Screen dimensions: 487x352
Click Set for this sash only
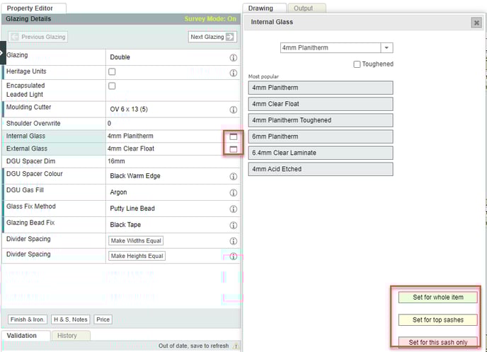coord(437,342)
